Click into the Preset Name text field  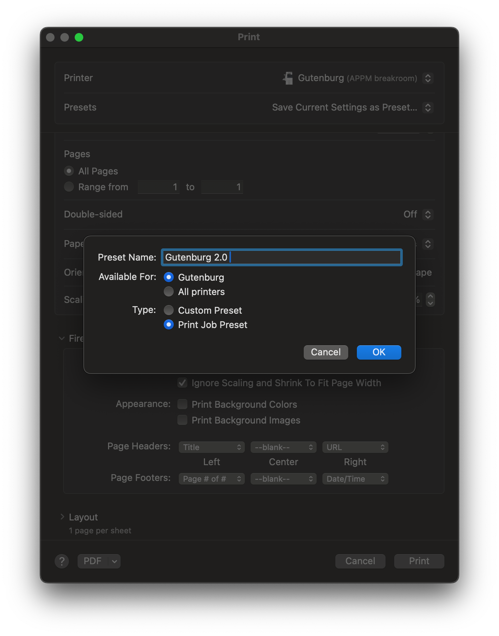point(281,257)
